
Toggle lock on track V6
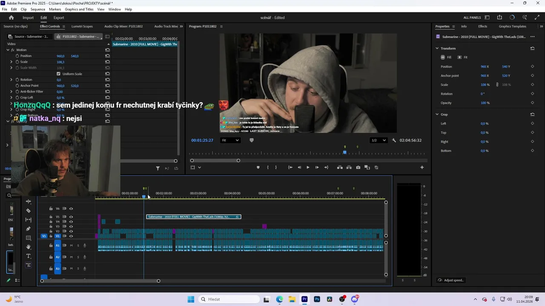51,209
